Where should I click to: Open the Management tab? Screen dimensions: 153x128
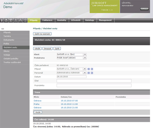(x=105, y=20)
